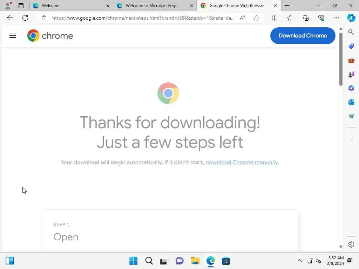Viewport: 359px width, 269px height.
Task: Open the tab actions menu icon
Action: (x=21, y=6)
